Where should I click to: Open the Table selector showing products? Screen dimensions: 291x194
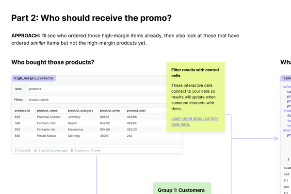point(103,89)
